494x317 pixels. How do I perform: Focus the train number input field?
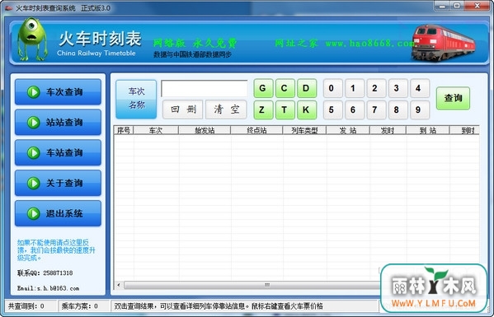(x=205, y=88)
